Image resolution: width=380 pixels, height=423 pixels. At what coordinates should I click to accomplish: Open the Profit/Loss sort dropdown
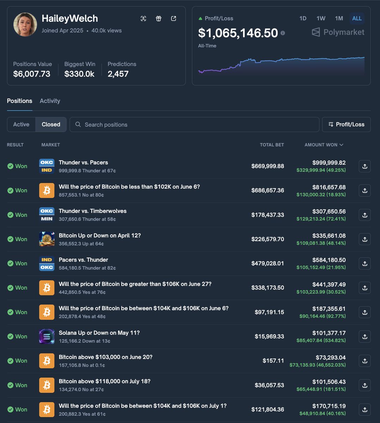tap(346, 124)
